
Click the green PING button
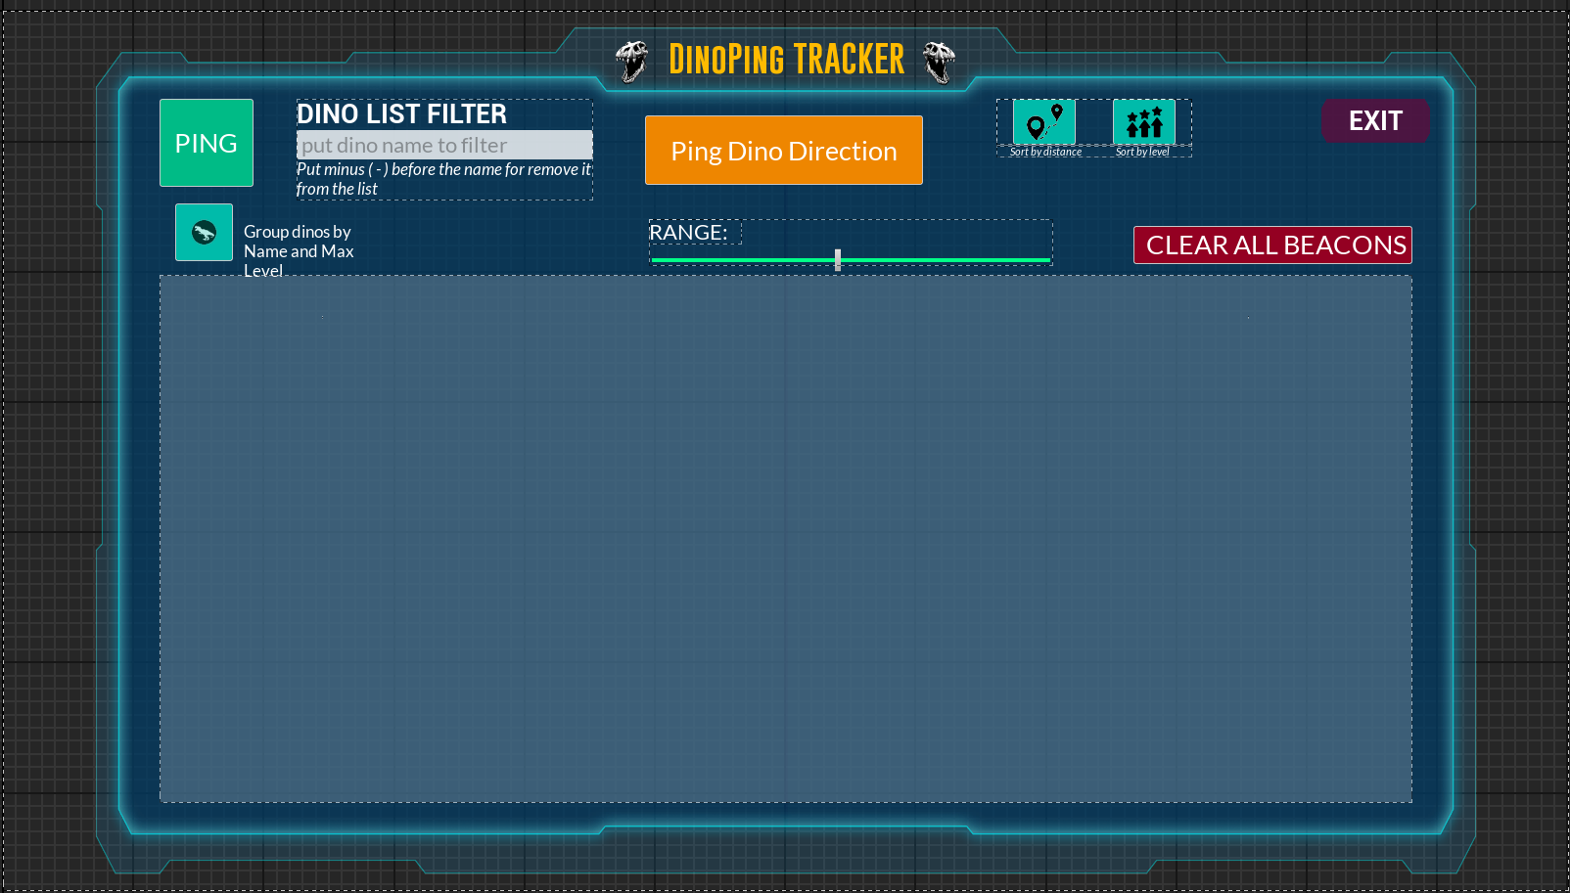[206, 143]
